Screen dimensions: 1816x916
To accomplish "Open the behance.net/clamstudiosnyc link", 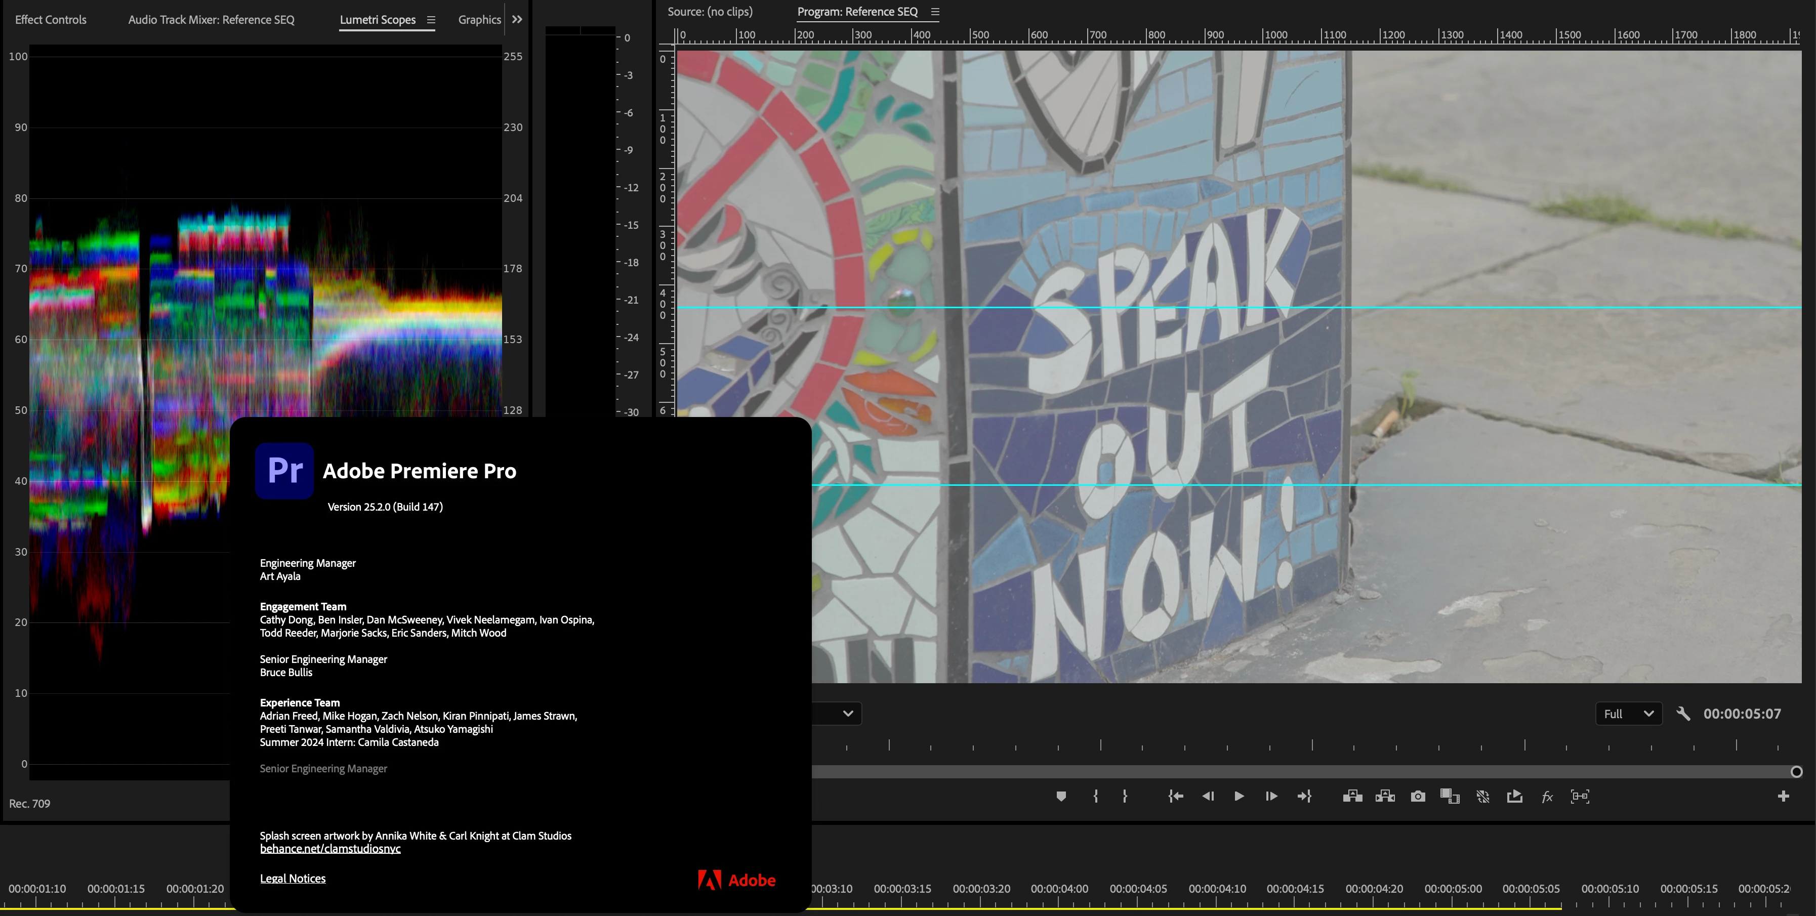I will [330, 848].
